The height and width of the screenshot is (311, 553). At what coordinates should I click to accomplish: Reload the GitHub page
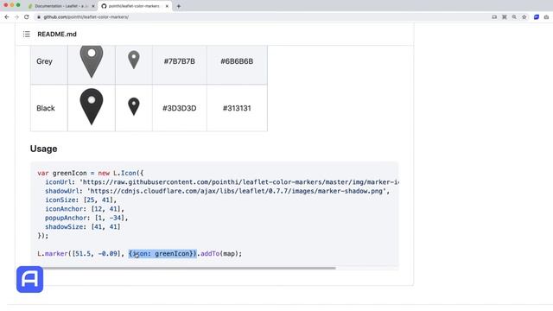(27, 17)
